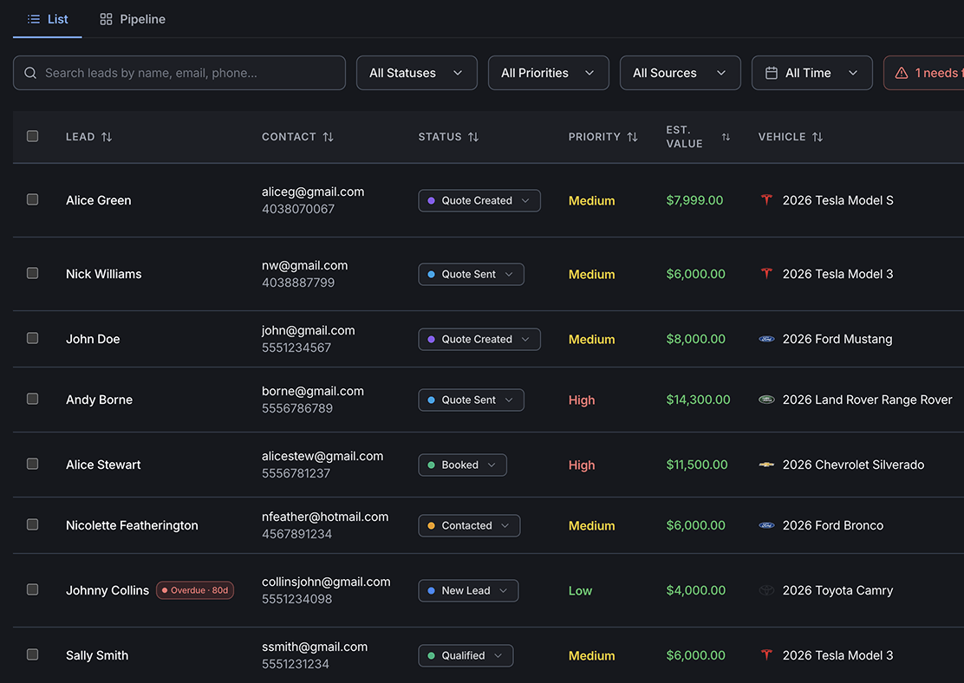964x683 pixels.
Task: Click Land Rover logo in Andy Borne's row
Action: coord(766,400)
